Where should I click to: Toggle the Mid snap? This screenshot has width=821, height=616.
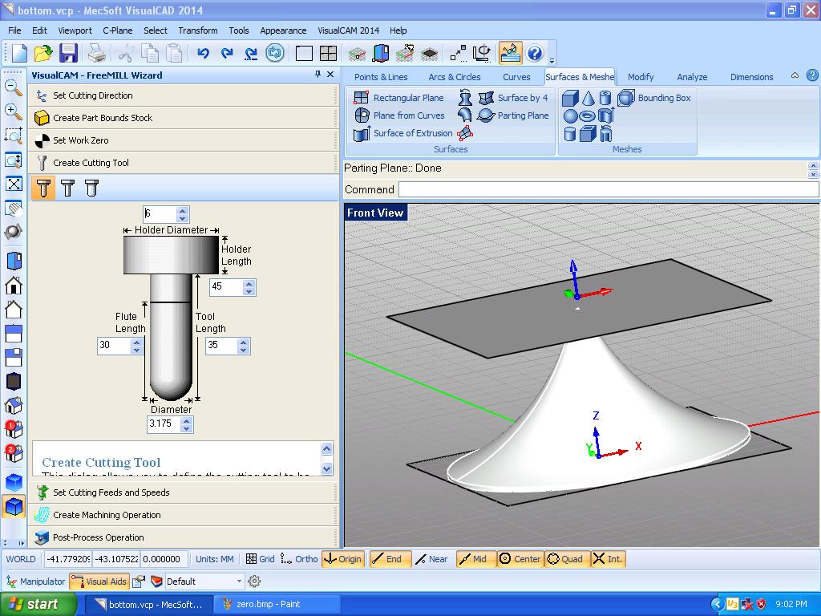tap(477, 559)
